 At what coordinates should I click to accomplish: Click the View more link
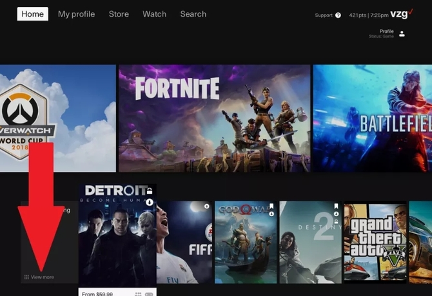point(39,277)
